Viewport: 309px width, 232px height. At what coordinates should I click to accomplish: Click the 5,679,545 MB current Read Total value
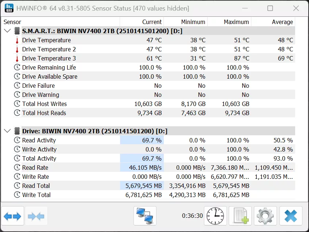(x=143, y=186)
